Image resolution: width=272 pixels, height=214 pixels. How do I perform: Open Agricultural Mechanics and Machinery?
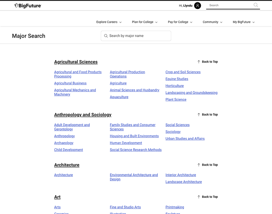75,92
